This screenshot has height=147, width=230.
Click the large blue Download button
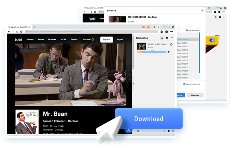coord(149,119)
